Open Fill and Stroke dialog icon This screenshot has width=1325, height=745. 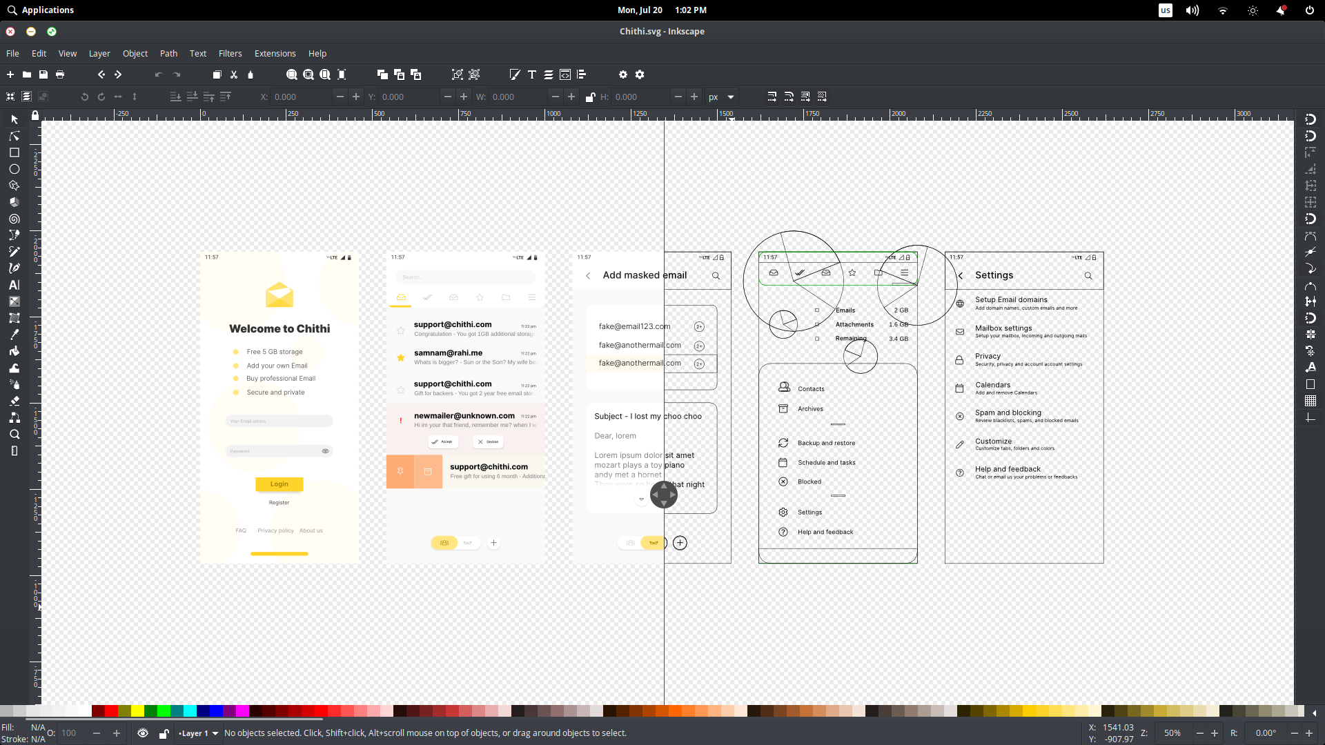coord(515,74)
